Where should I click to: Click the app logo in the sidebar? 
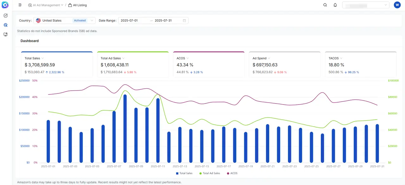click(5, 5)
